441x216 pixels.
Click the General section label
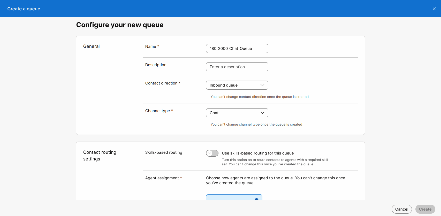pyautogui.click(x=91, y=46)
